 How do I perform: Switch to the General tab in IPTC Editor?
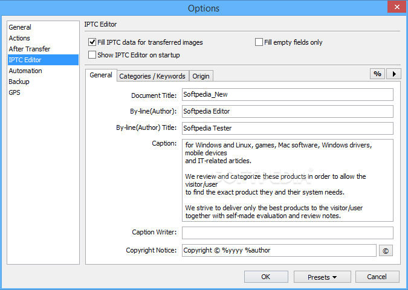(101, 75)
